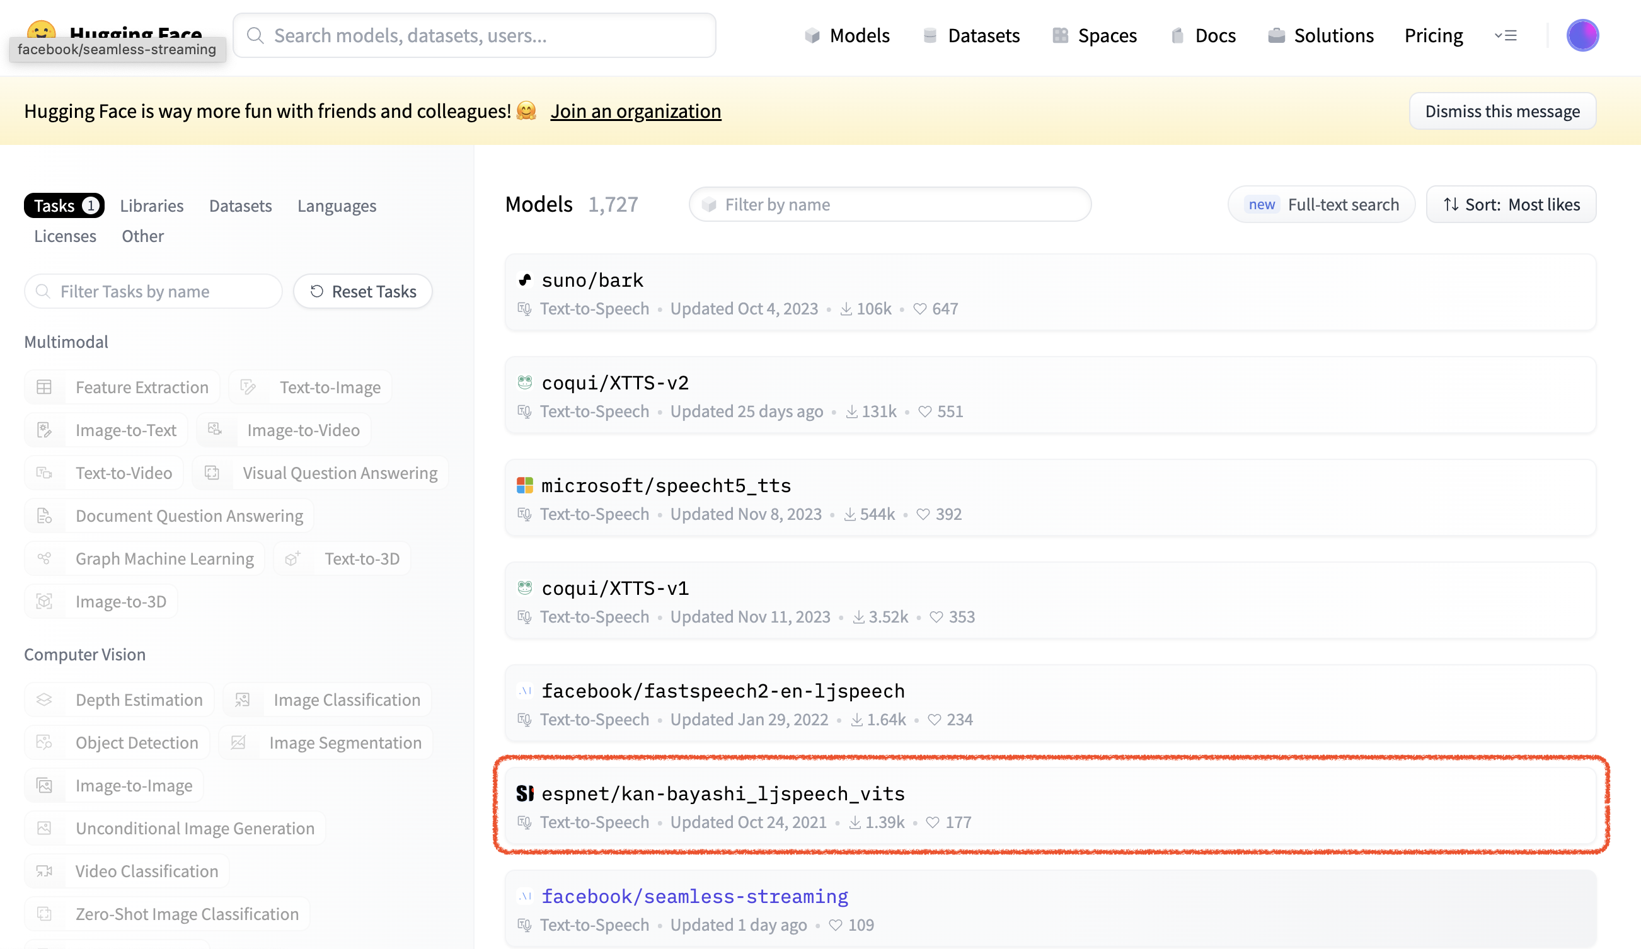Click the heart likes icon on microsoft/speecht5_tts
This screenshot has height=949, width=1641.
pos(923,515)
